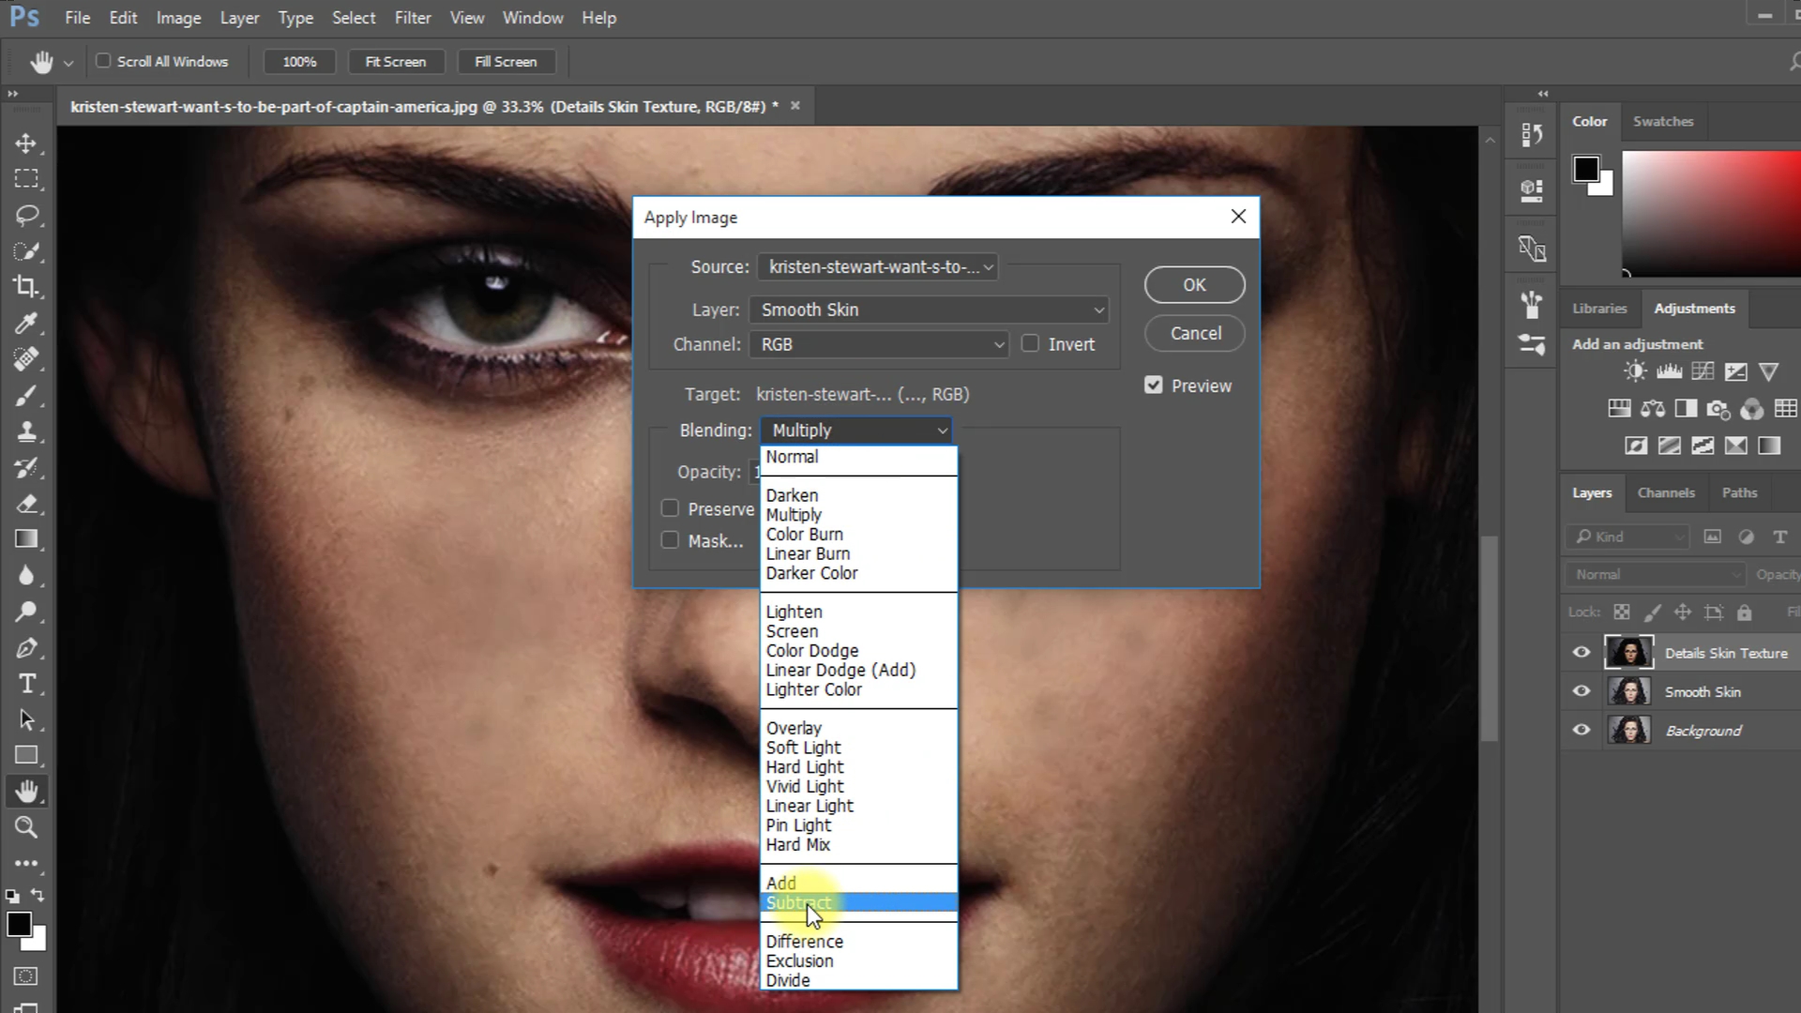The height and width of the screenshot is (1013, 1801).
Task: Enable the Invert checkbox
Action: tap(1030, 344)
